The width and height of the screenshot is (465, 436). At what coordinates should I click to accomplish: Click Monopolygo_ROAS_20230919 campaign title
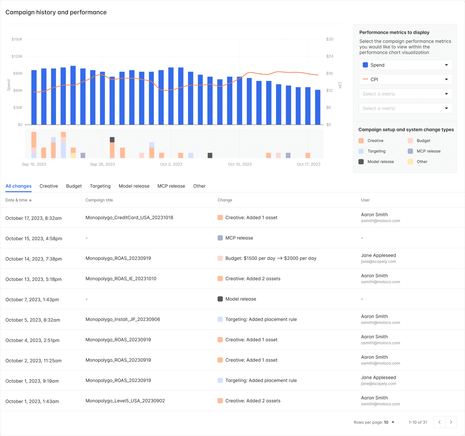click(118, 258)
